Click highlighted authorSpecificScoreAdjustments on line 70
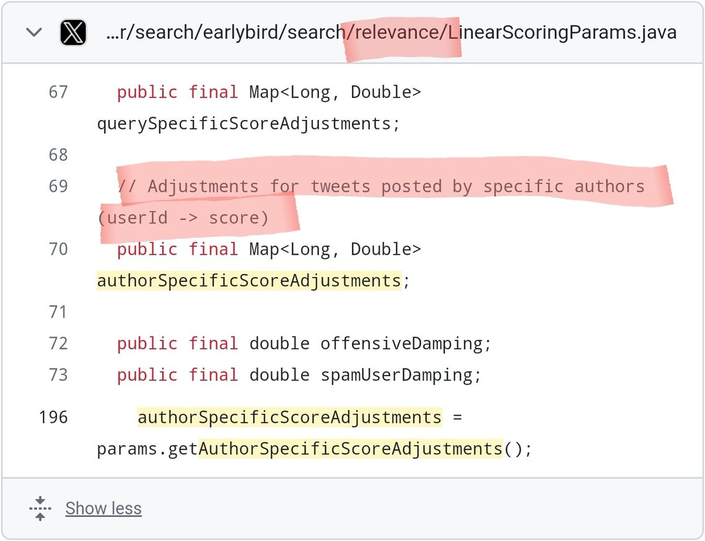This screenshot has height=541, width=705. 249,280
